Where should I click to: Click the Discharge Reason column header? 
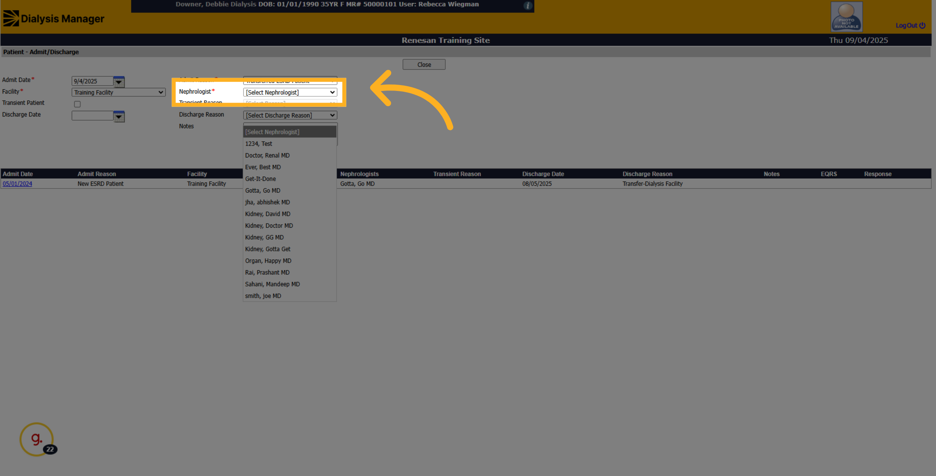(x=647, y=174)
